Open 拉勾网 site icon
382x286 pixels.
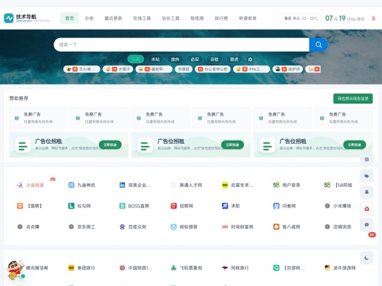pos(71,206)
